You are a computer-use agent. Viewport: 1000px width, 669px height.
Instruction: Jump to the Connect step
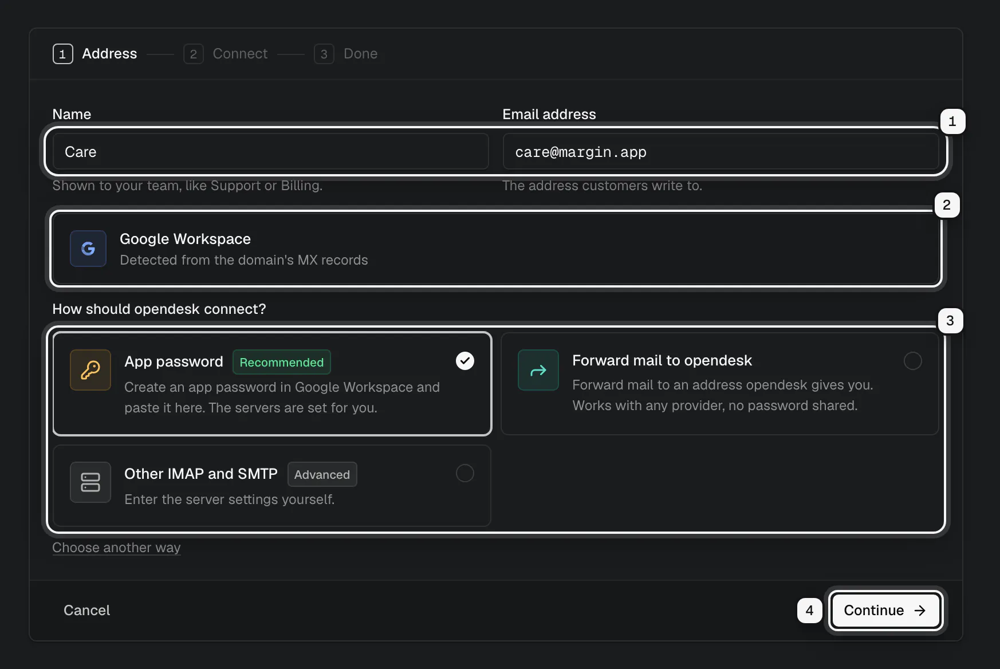click(226, 54)
